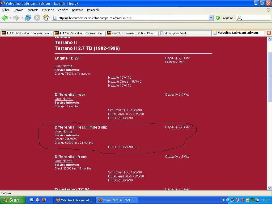Open the Nástroje menu

(77, 10)
